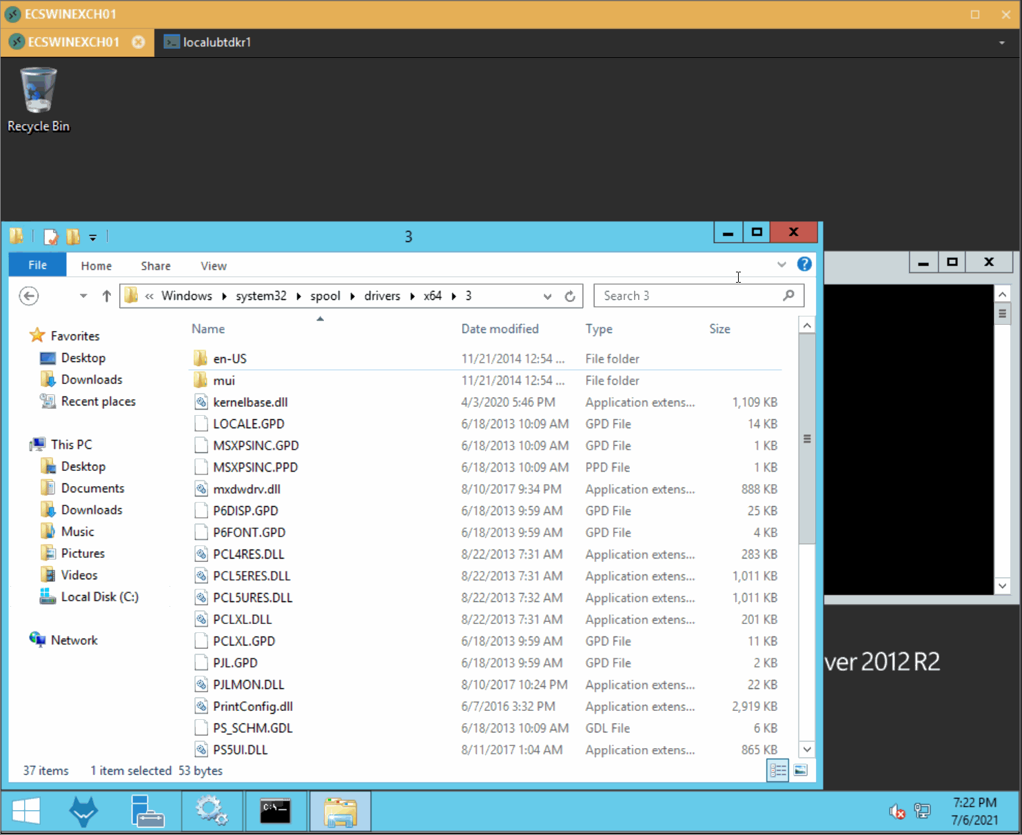1022x835 pixels.
Task: Click the Back navigation arrow
Action: (x=28, y=296)
